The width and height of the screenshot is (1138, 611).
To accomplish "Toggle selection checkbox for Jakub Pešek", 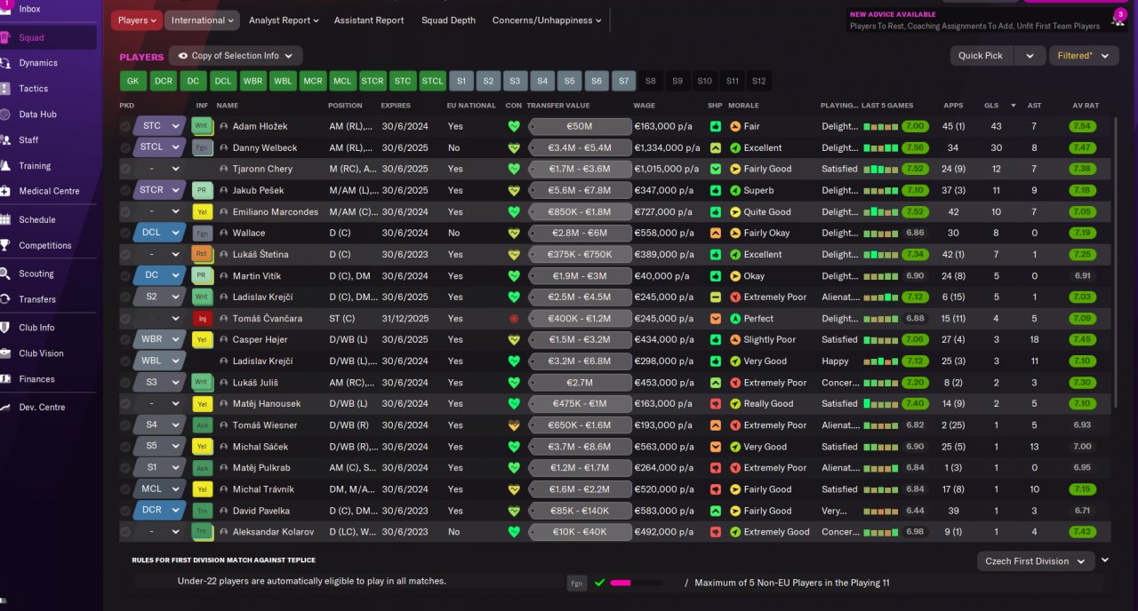I will tap(125, 190).
